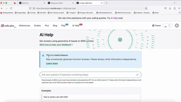181x102 pixels.
Task: Open Blog in navigation
Action: (55, 25)
